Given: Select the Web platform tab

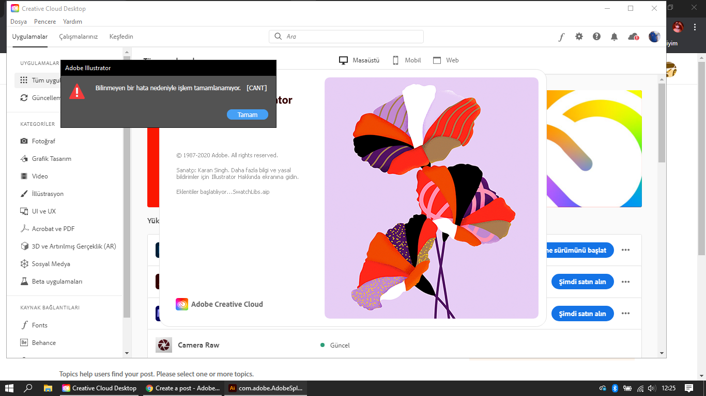Looking at the screenshot, I should pyautogui.click(x=446, y=60).
